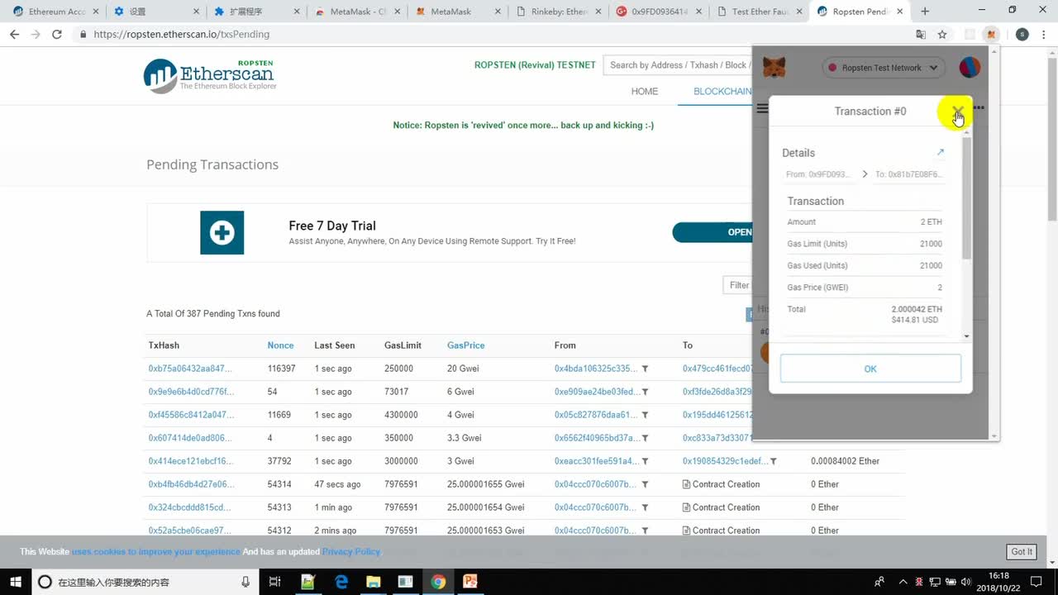Click the To: 0x81b7E08F6 address field

tap(908, 174)
